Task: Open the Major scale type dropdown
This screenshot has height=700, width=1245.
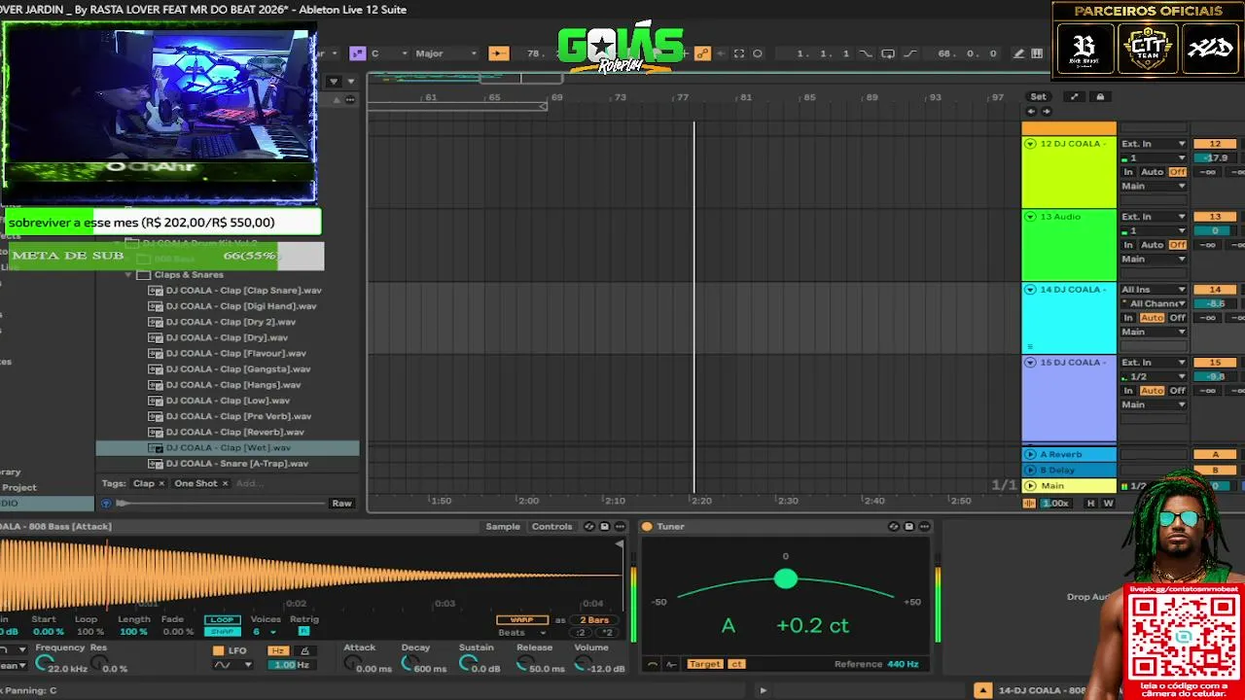Action: (446, 53)
